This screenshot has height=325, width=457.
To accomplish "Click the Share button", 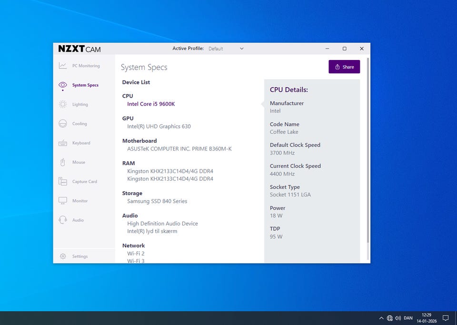I will [x=344, y=67].
